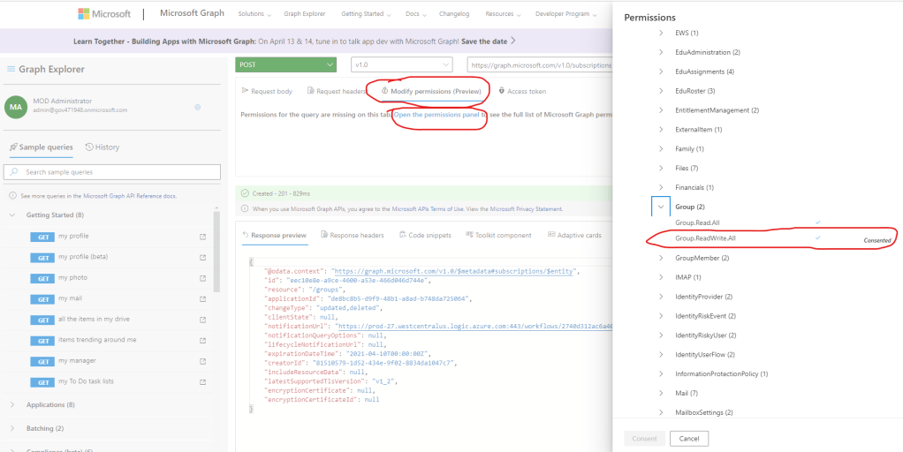Click the hamburger menu beside Graph Explorer

[11, 70]
